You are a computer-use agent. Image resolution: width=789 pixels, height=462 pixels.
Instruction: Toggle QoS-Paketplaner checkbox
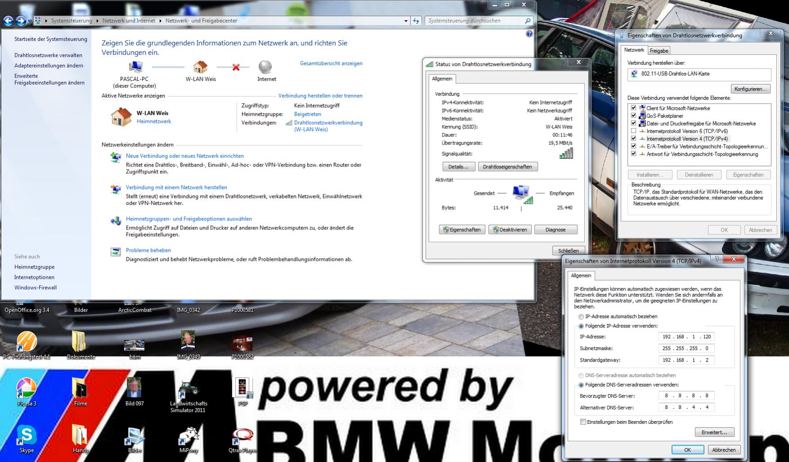634,116
